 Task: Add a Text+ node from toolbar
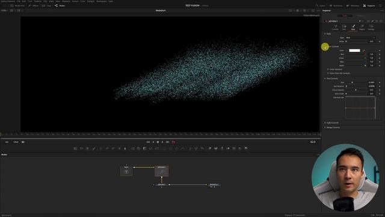[x=87, y=148]
